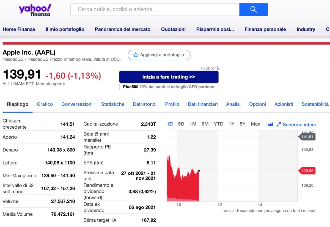Click the Yahoo Finanza logo
This screenshot has height=227, width=330.
pyautogui.click(x=35, y=10)
